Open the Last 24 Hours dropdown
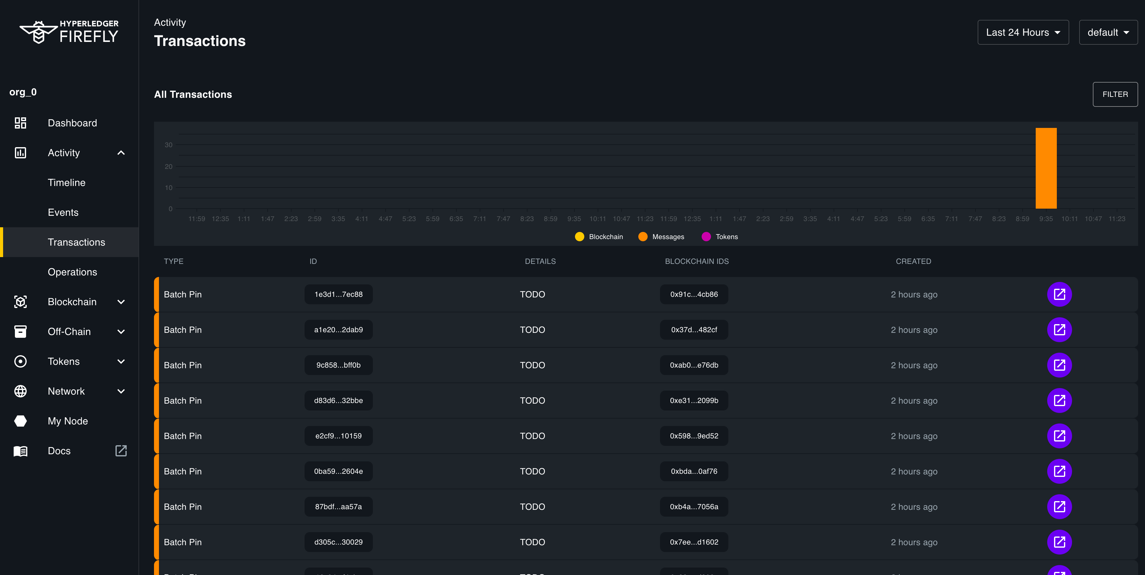This screenshot has width=1145, height=575. coord(1023,32)
